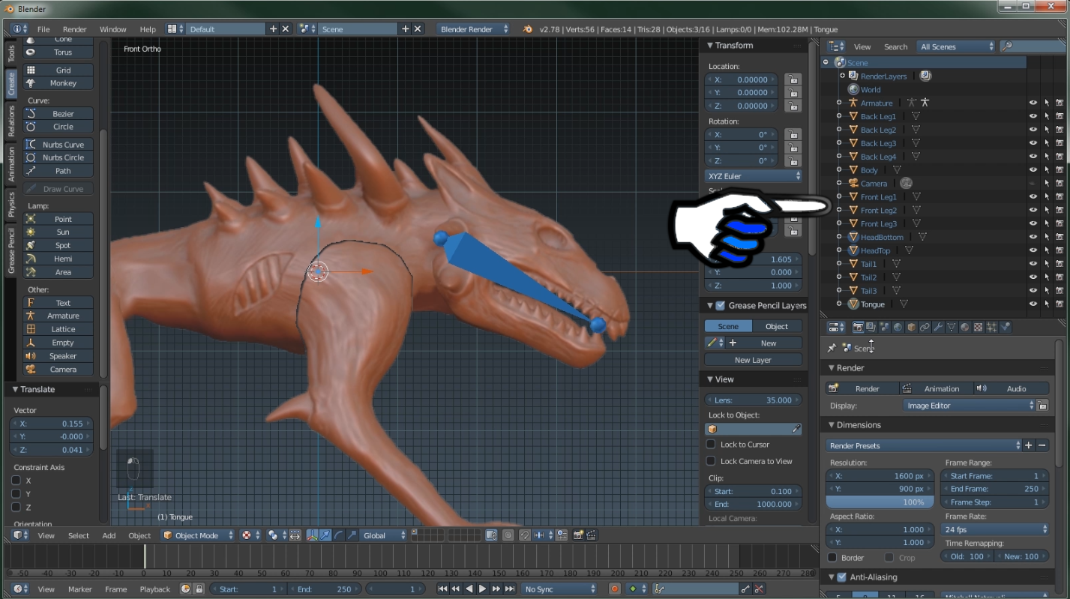
Task: Jump to the first frame
Action: (x=442, y=589)
